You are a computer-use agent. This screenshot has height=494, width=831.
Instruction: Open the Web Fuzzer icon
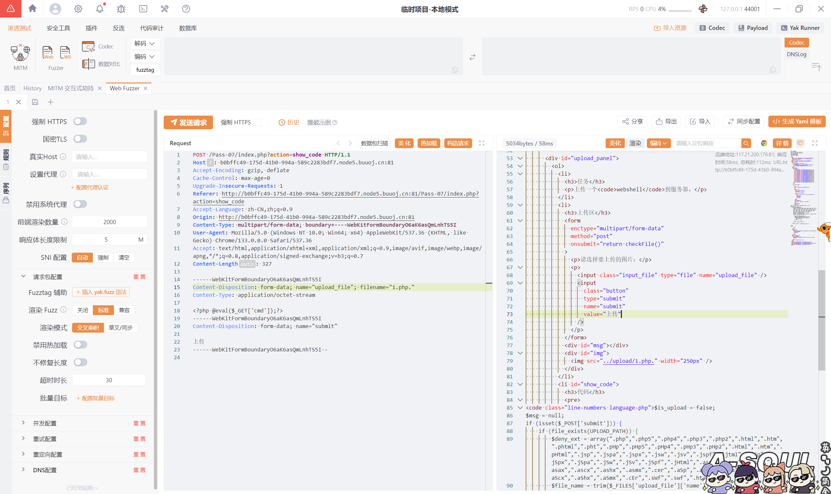(48, 53)
